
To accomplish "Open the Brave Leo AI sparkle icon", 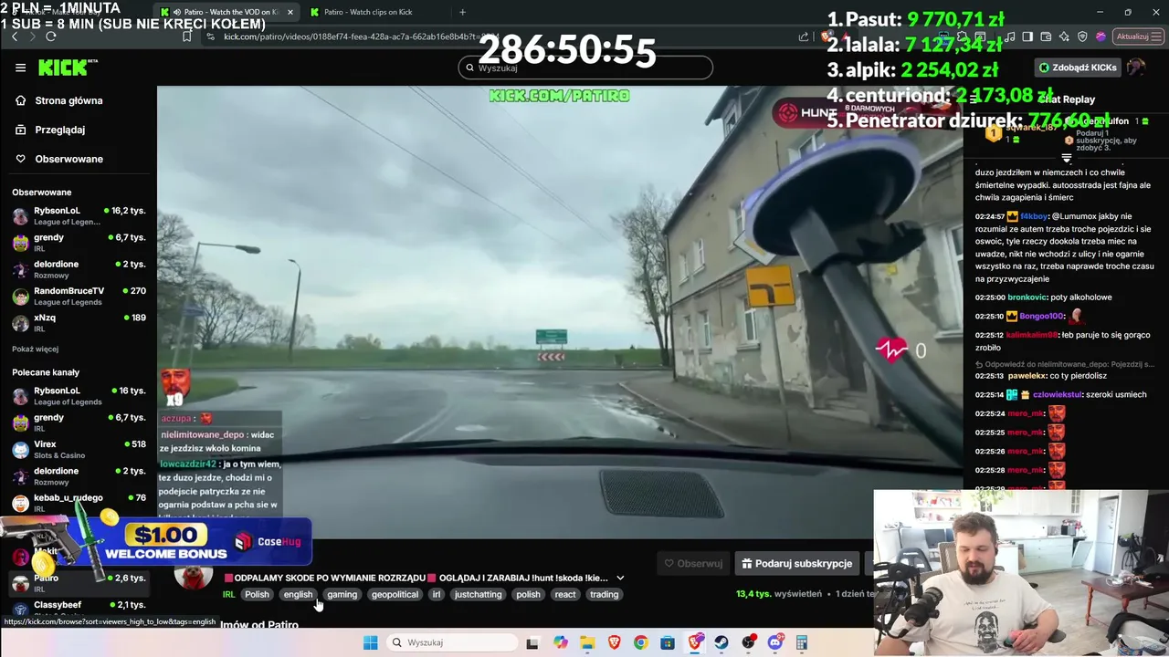I will tap(1064, 36).
